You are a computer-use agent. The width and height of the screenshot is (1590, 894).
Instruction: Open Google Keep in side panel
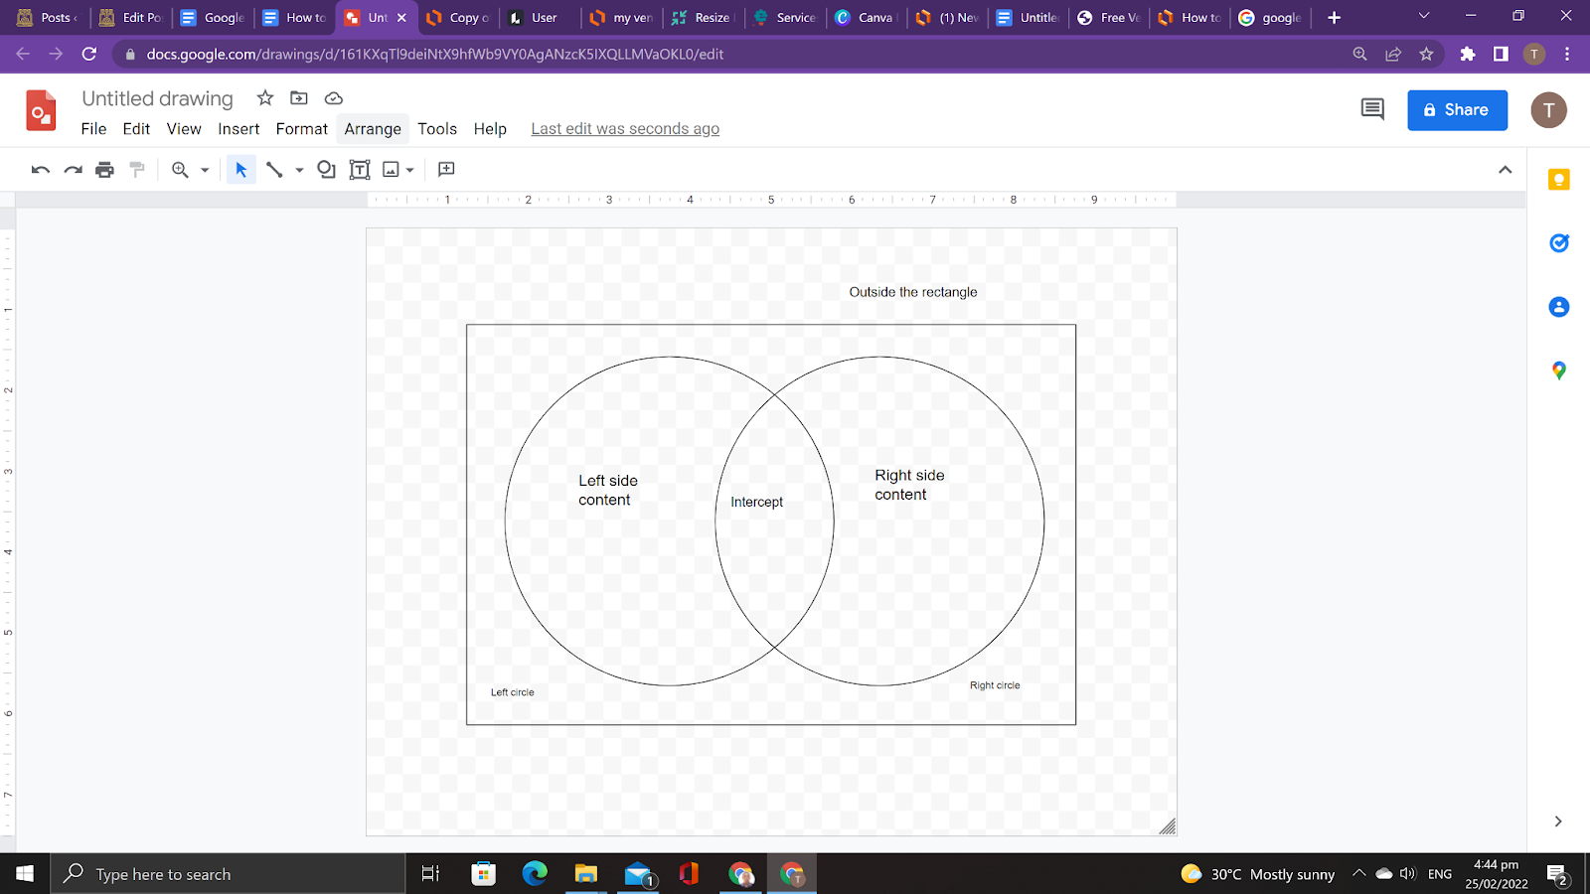click(x=1558, y=180)
